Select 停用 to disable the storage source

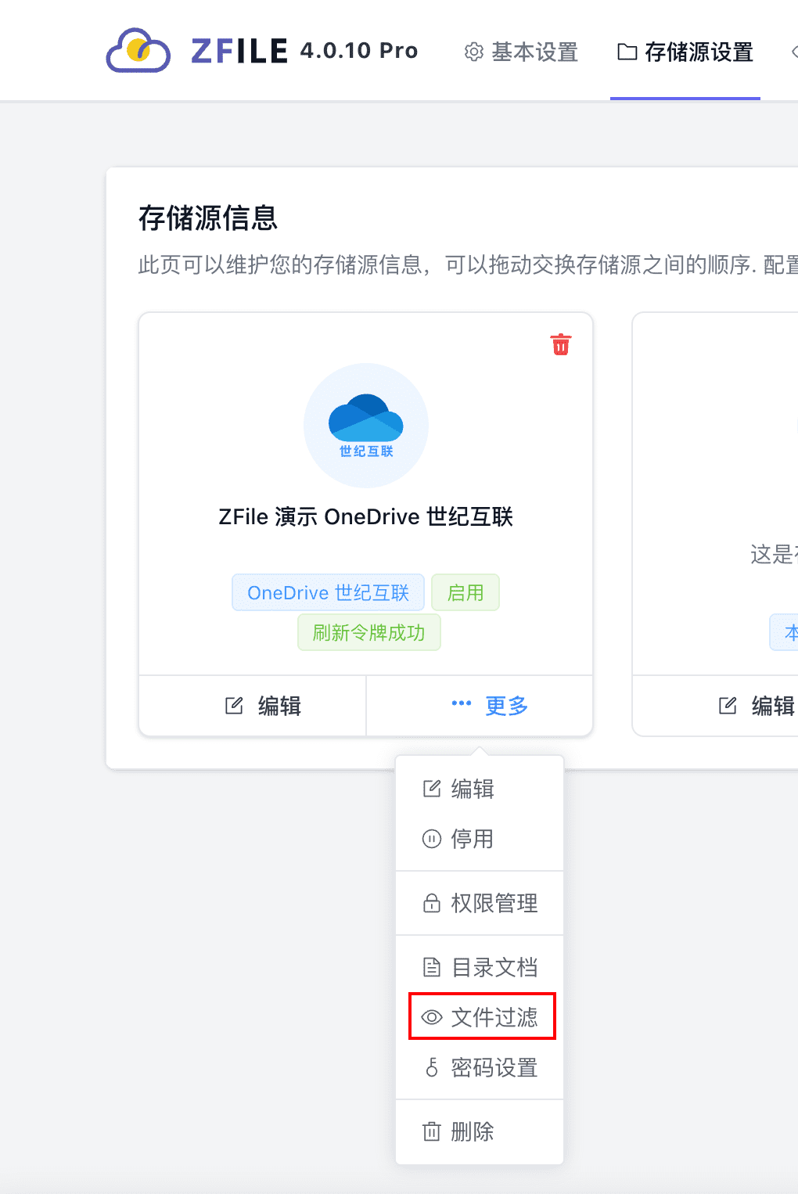(x=472, y=839)
